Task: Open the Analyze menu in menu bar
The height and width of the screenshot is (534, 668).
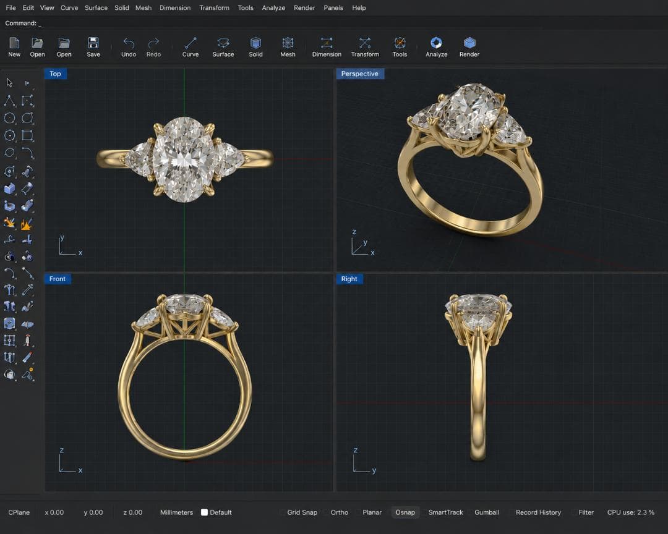Action: [273, 7]
